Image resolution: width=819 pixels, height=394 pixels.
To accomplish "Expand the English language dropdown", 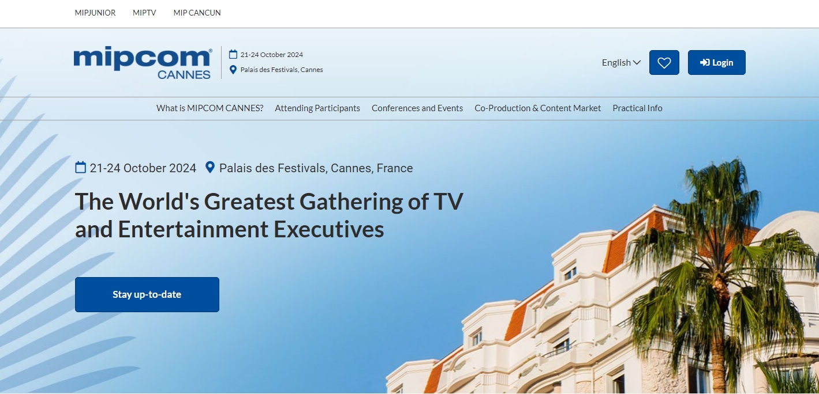I will pos(621,63).
